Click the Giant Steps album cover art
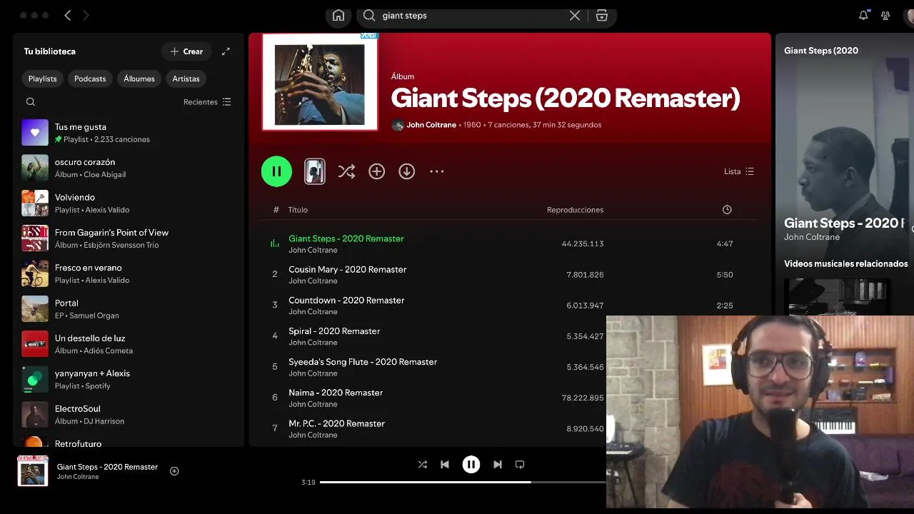This screenshot has width=914, height=514. pyautogui.click(x=320, y=82)
